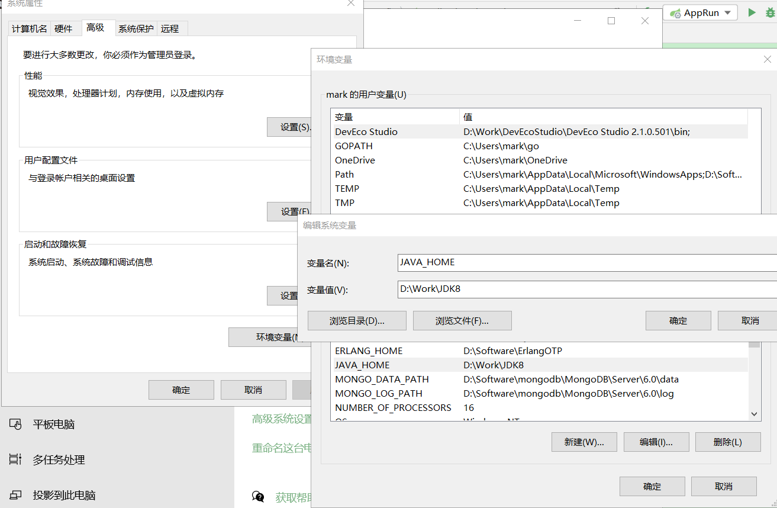
Task: Select the DevEco Studio user variable row
Action: [540, 131]
